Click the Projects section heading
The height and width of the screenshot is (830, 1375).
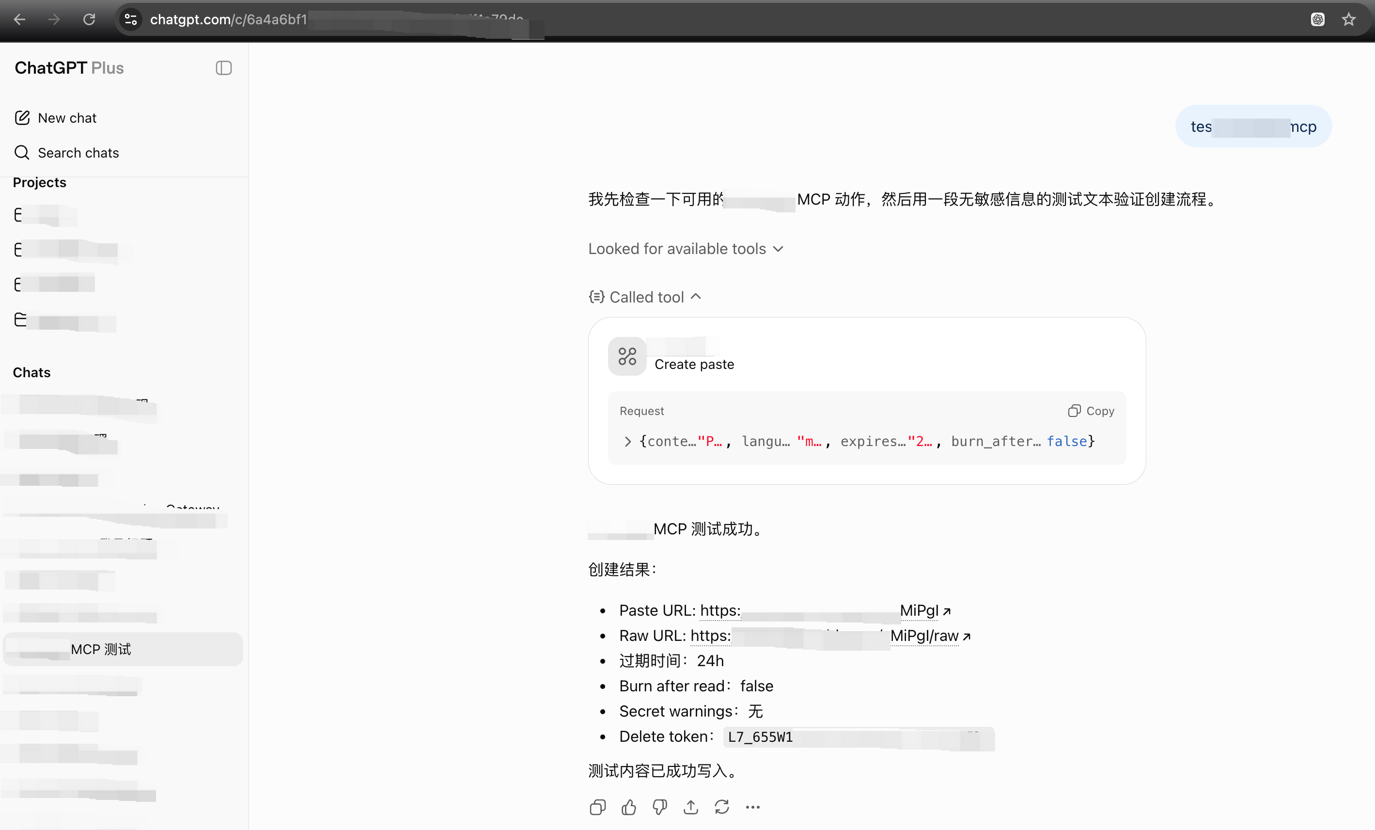tap(40, 183)
